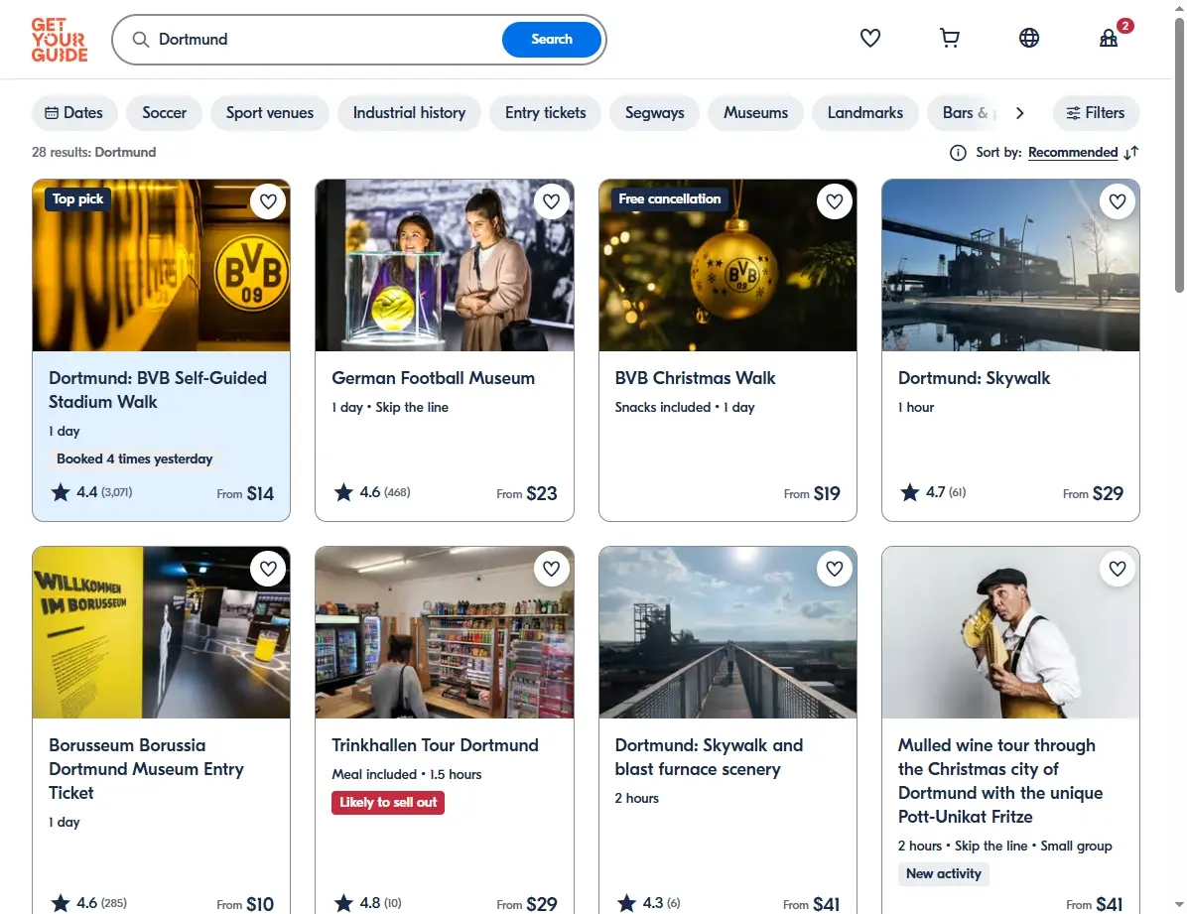The height and width of the screenshot is (914, 1187).
Task: Select the Landmarks chip
Action: point(865,113)
